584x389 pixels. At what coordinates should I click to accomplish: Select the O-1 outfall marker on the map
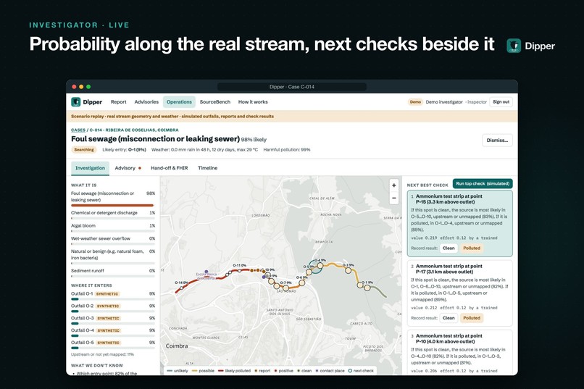click(x=367, y=288)
